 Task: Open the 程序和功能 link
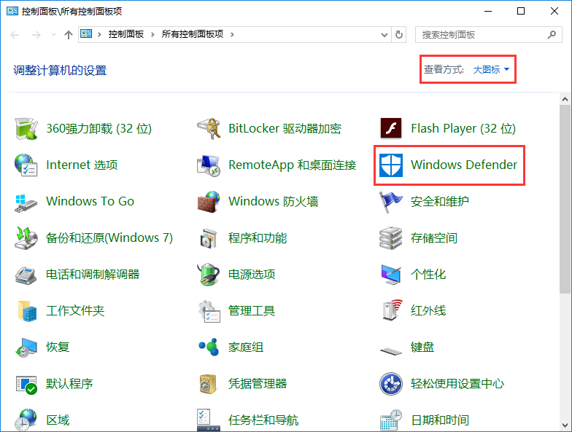pyautogui.click(x=257, y=238)
